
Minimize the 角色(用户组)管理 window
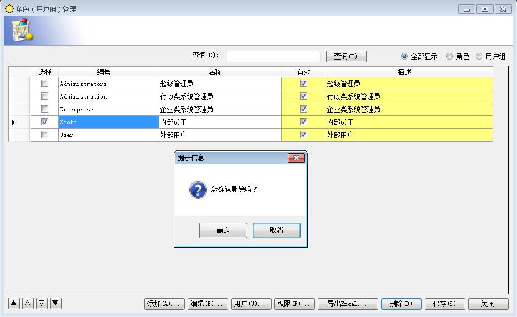point(466,9)
